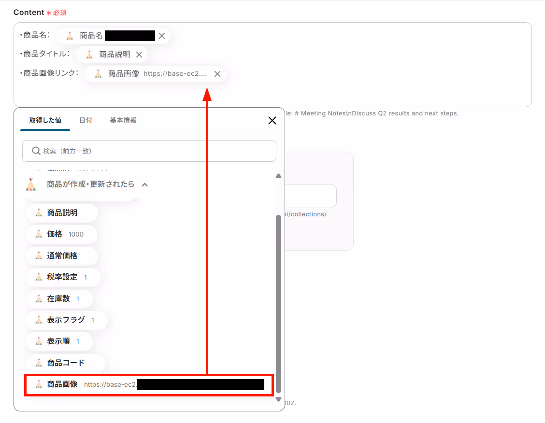Select the 商品説明 value in the list
The width and height of the screenshot is (545, 423).
pos(61,213)
